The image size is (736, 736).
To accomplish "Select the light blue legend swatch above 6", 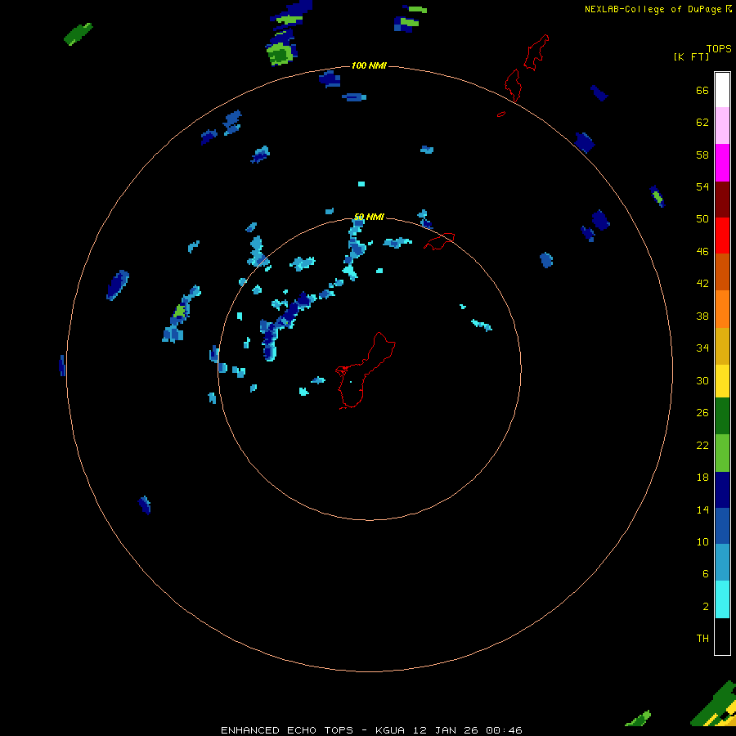I will coord(722,563).
